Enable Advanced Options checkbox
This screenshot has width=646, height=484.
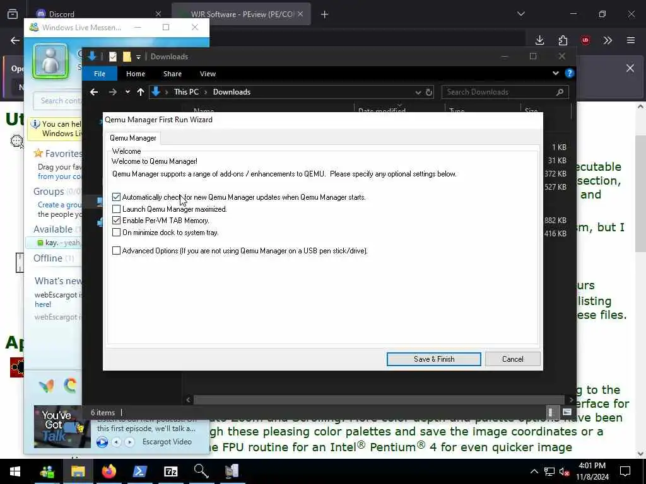116,251
